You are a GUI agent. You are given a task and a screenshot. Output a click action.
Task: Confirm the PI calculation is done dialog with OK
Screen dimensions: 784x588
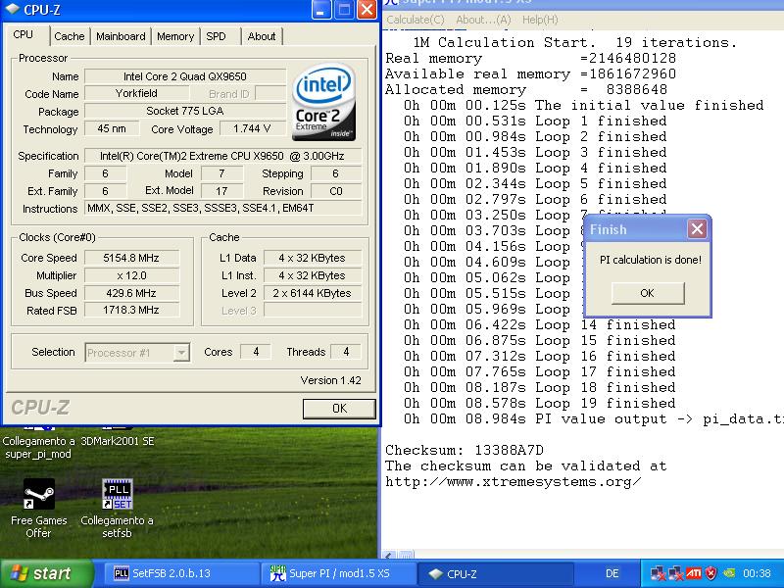648,293
